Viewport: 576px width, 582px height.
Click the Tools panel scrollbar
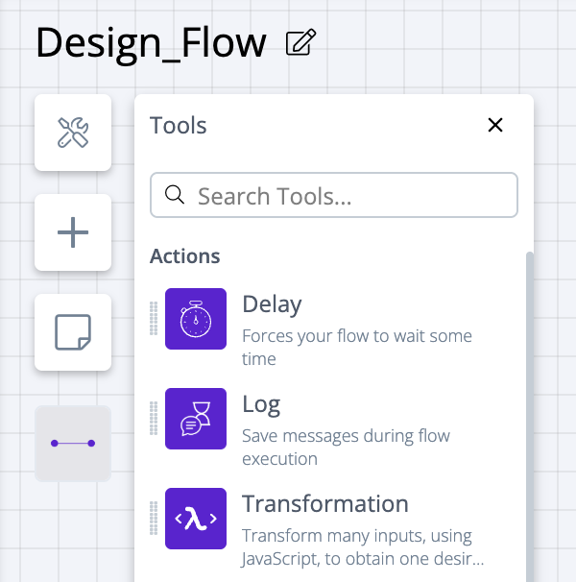click(x=530, y=416)
